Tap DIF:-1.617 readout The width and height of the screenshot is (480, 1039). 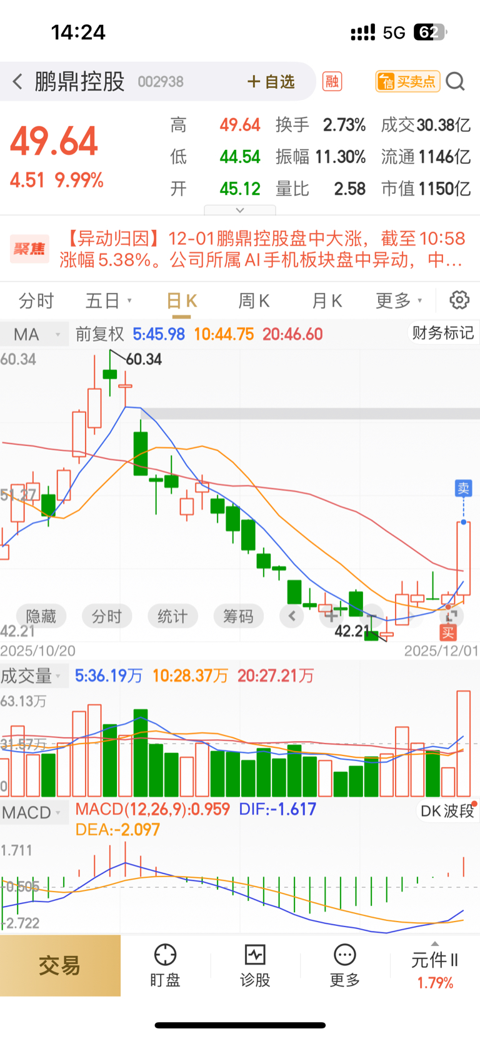point(277,809)
